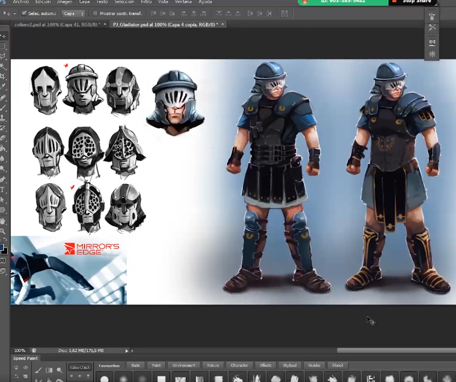The height and width of the screenshot is (382, 456).
Task: Toggle the Selec. autom. checkbox
Action: [x=24, y=13]
